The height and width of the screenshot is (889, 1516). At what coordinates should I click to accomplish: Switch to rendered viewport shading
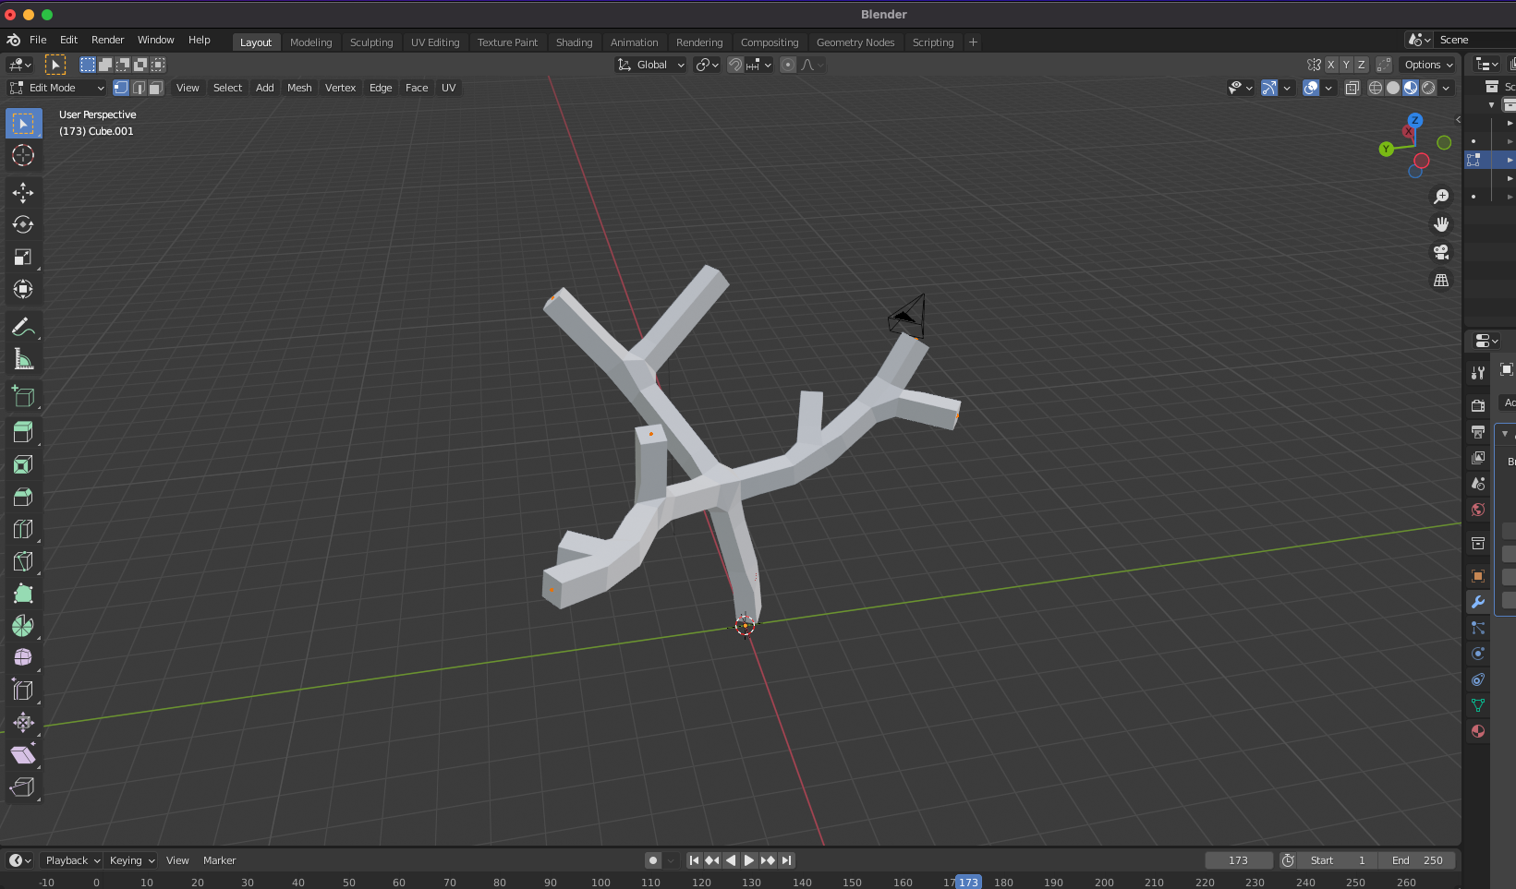tap(1428, 88)
